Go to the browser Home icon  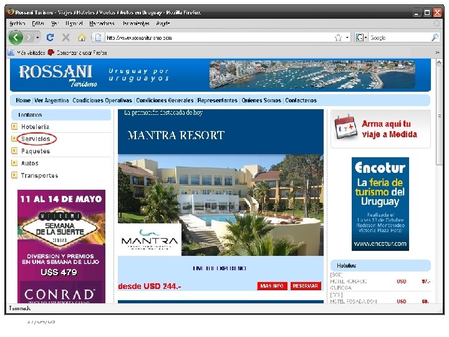(82, 37)
